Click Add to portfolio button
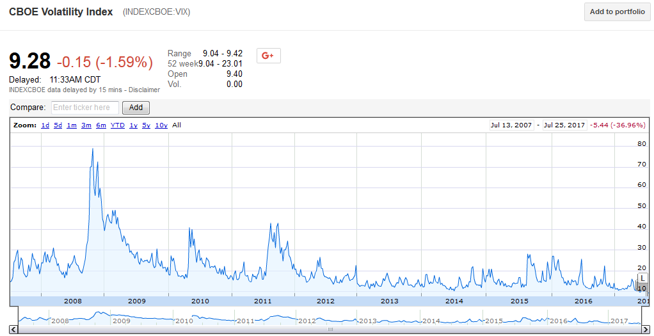 coord(618,12)
